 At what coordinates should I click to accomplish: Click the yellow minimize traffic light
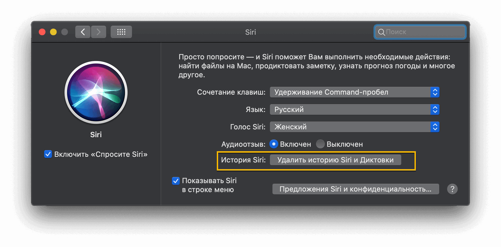[53, 32]
